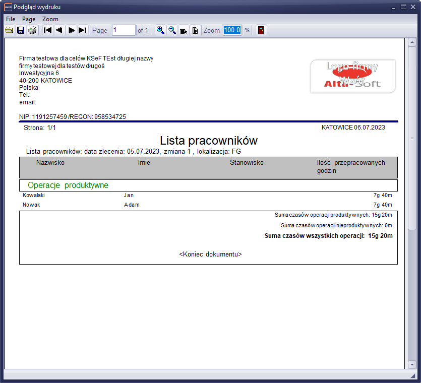The width and height of the screenshot is (421, 383).
Task: Click the Zoom percentage field
Action: [x=232, y=30]
